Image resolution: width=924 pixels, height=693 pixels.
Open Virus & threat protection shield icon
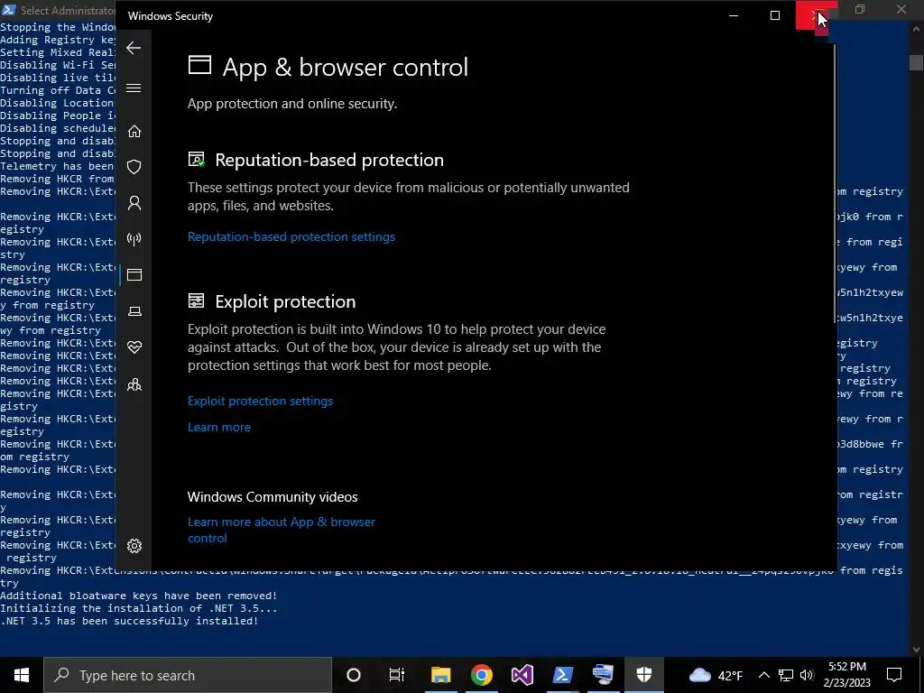[x=134, y=167]
